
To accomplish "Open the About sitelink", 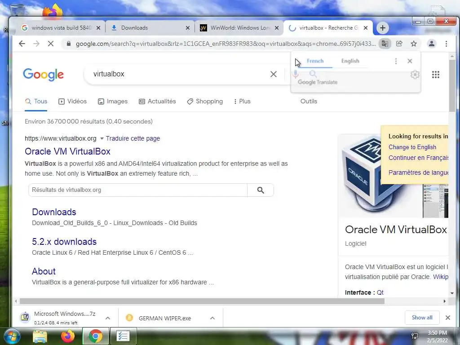I will tap(44, 271).
